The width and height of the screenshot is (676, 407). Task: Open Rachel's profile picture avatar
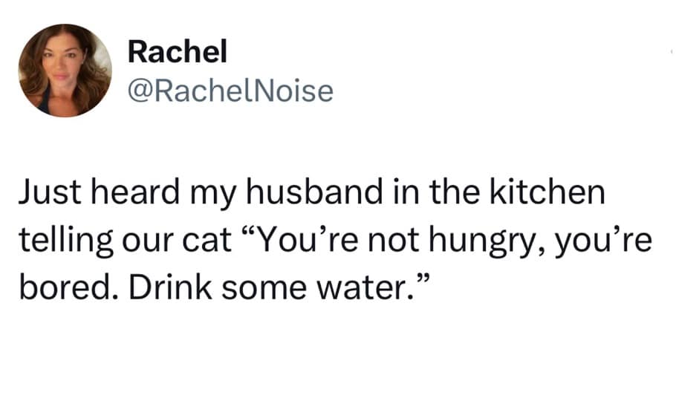point(65,71)
